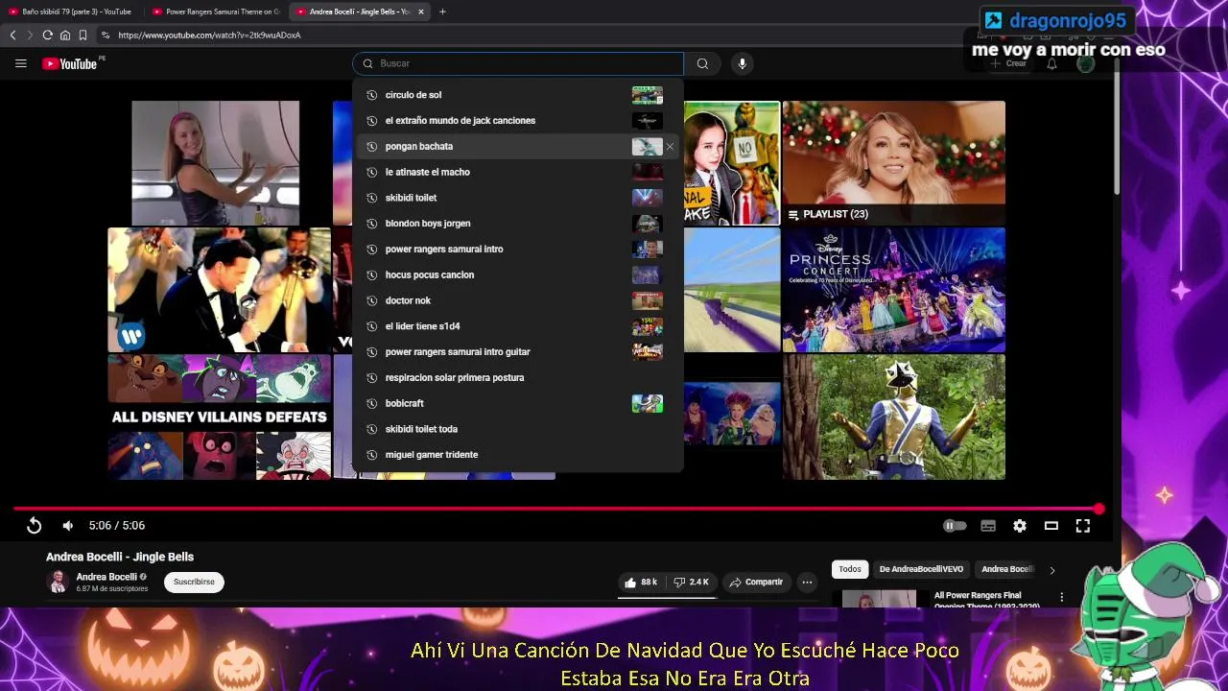
Task: Click the thumbnail beside 'bobicraft' suggestion
Action: [x=647, y=403]
